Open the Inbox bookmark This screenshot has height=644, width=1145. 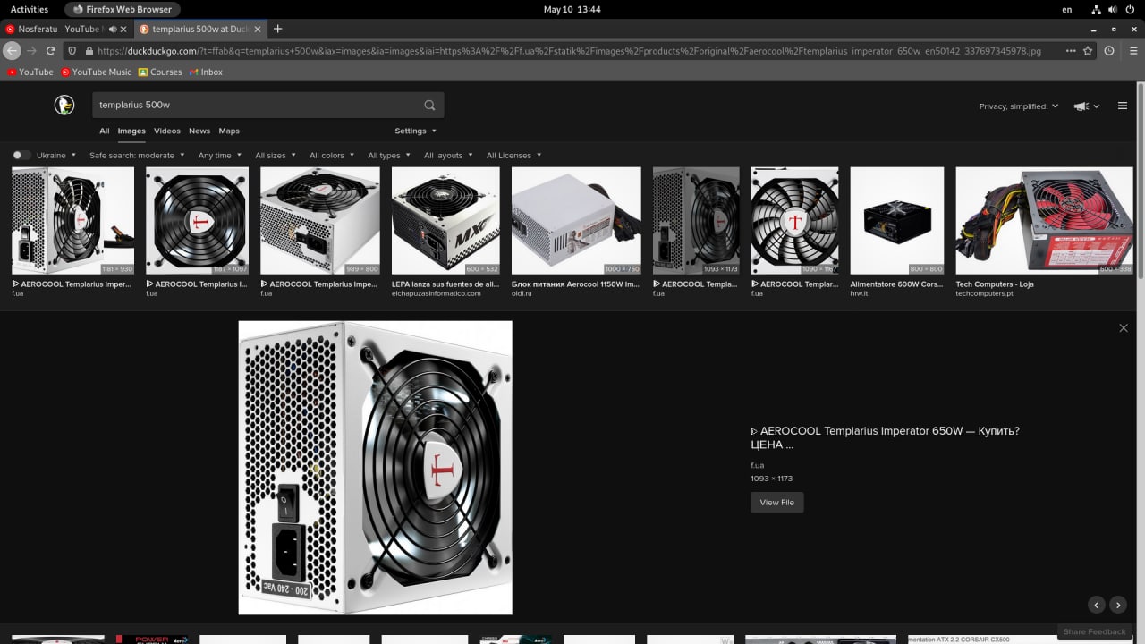click(206, 72)
